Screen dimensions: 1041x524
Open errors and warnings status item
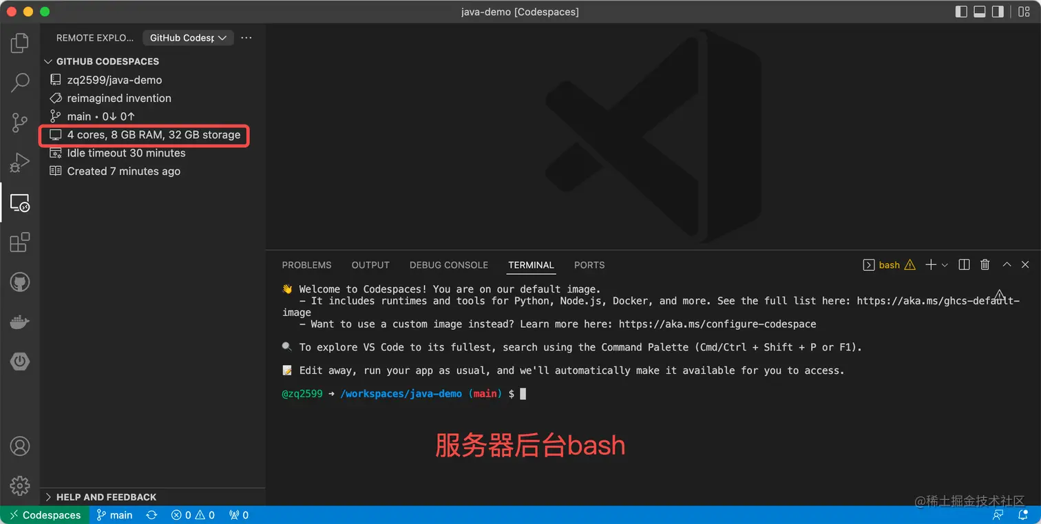coord(193,515)
